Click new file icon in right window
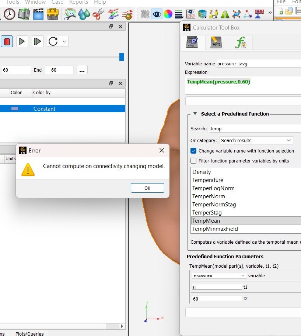301x336 pixels. click(x=280, y=11)
